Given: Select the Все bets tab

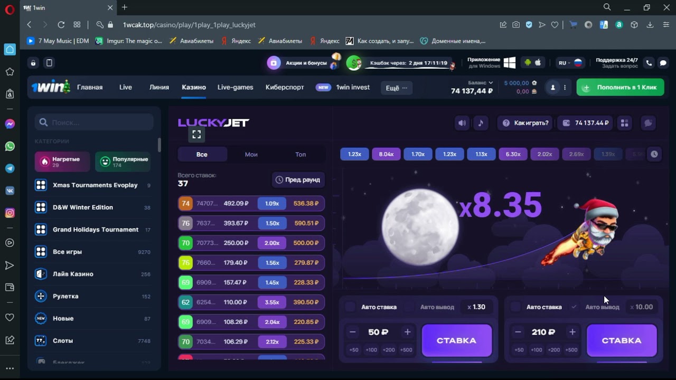Looking at the screenshot, I should [x=202, y=154].
